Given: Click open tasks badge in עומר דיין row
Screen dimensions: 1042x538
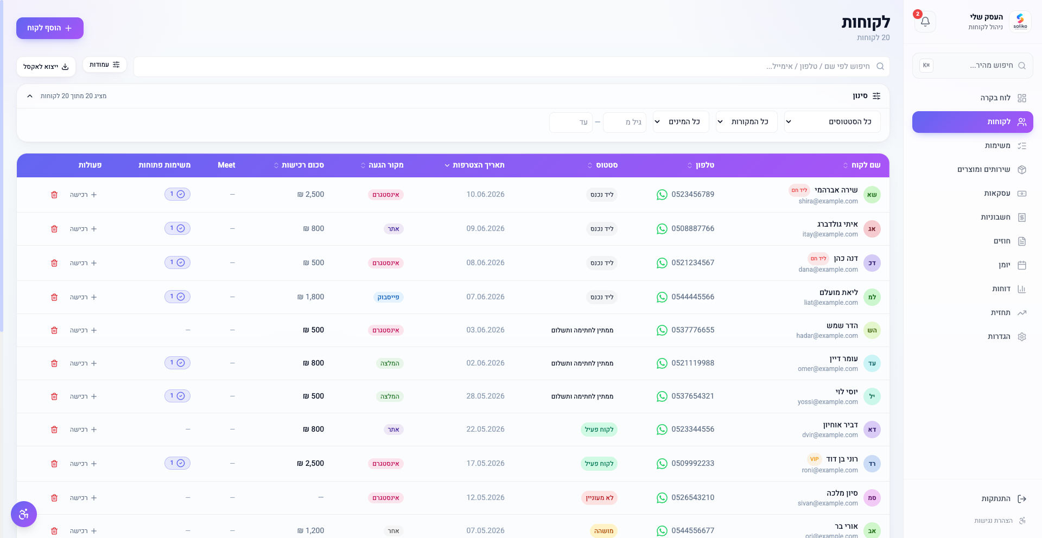Looking at the screenshot, I should 177,363.
